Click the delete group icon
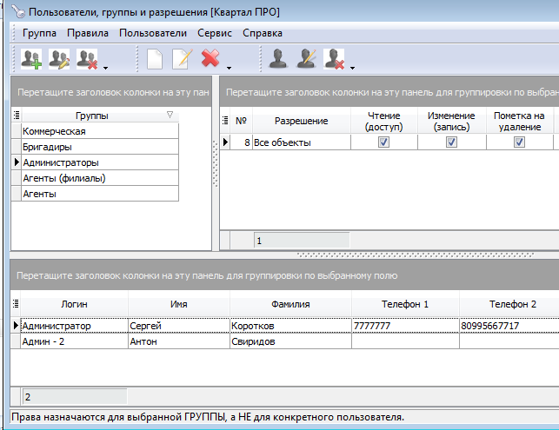Screen dimensions: 559x430 [x=86, y=59]
